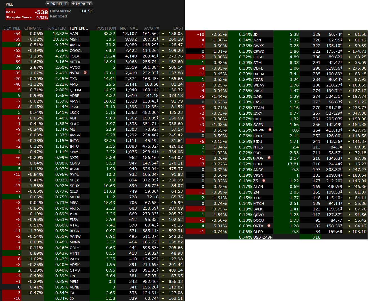Select the TSLA ticker
This screenshot has height=302, width=369.
[x=74, y=56]
